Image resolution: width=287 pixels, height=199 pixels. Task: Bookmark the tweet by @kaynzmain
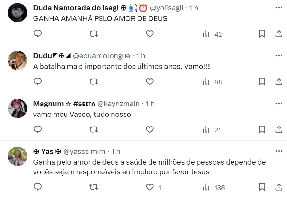(x=262, y=130)
